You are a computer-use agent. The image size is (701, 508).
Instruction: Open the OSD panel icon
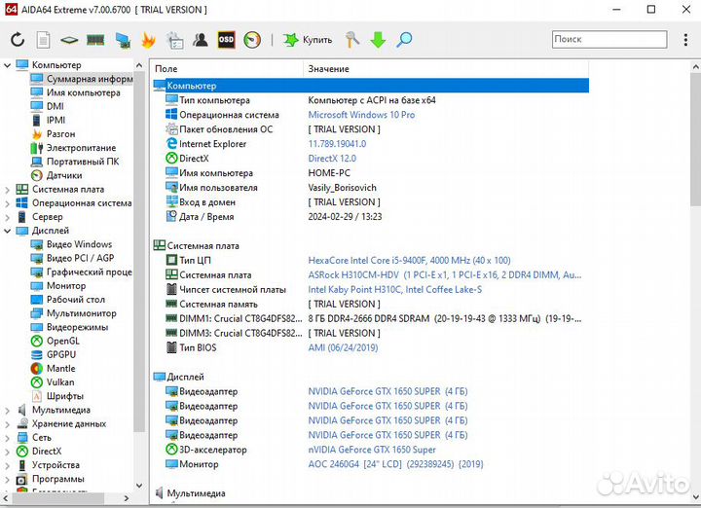click(226, 40)
